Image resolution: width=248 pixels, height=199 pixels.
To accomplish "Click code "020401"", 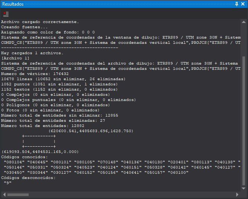I will point(178,162).
